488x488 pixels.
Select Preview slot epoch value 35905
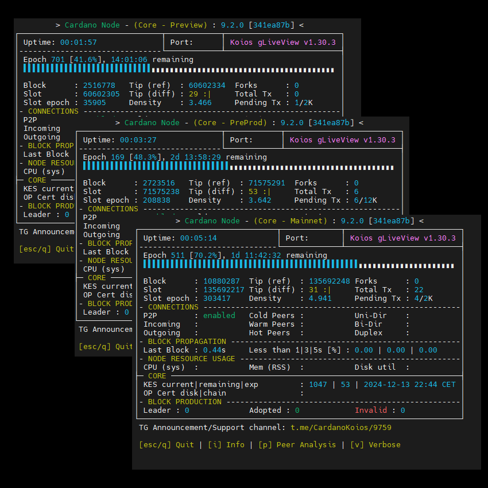tap(95, 103)
